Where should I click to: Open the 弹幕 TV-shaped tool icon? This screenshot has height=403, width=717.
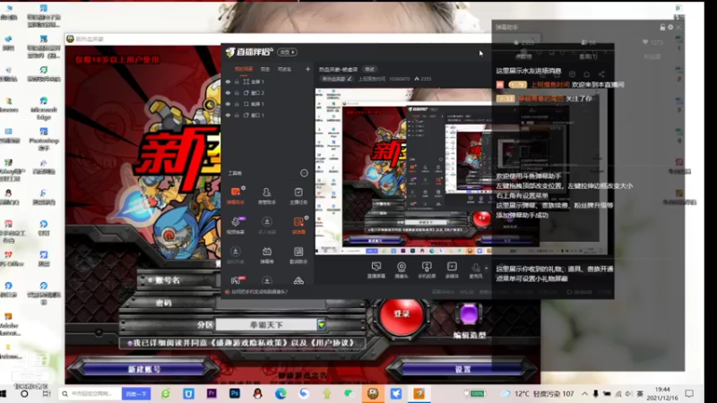tap(266, 252)
